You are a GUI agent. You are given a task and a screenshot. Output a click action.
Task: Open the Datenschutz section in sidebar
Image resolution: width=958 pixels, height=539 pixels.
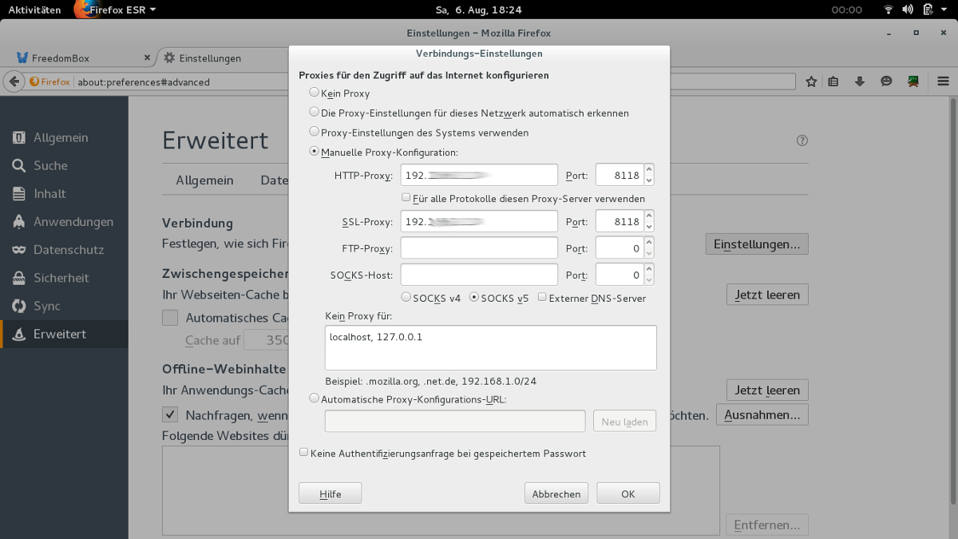pos(69,250)
